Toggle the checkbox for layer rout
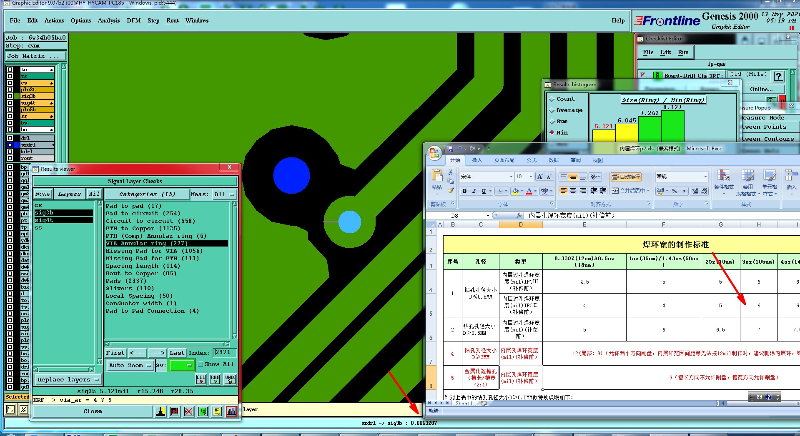 pos(10,158)
